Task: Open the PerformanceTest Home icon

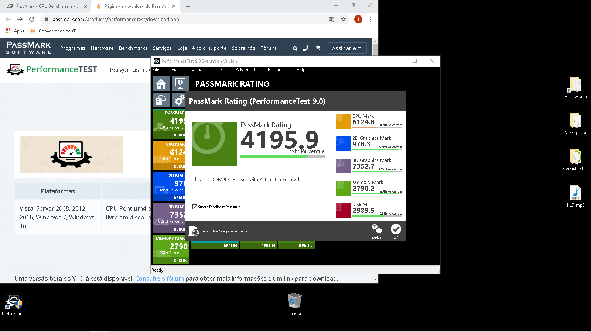Action: (161, 83)
